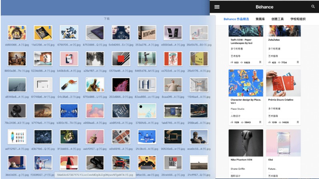Open the Nike Phantom VSN project title
Screen dimensions: 319x179
[x=241, y=160]
